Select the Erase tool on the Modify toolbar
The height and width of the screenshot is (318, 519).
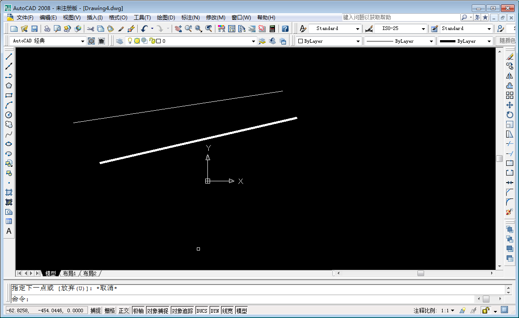click(x=510, y=56)
